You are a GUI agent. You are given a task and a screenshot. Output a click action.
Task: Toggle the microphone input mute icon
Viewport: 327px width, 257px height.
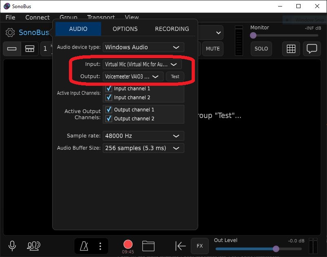12,246
